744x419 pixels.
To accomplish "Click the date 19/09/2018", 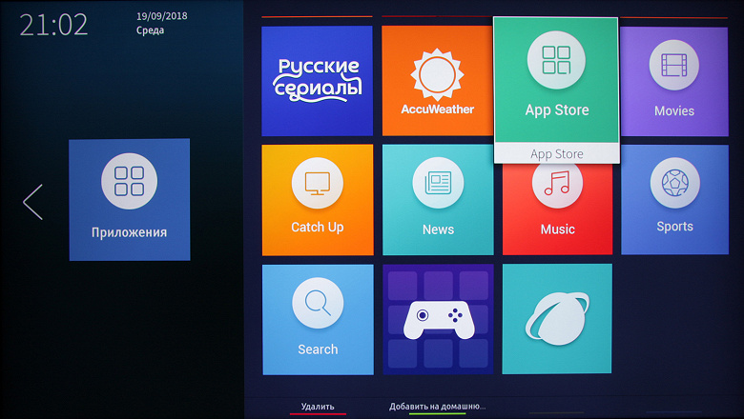I will [x=162, y=16].
